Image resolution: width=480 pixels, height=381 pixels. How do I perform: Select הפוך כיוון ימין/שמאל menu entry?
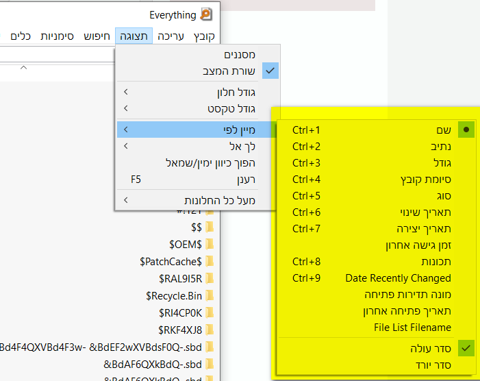click(x=198, y=162)
